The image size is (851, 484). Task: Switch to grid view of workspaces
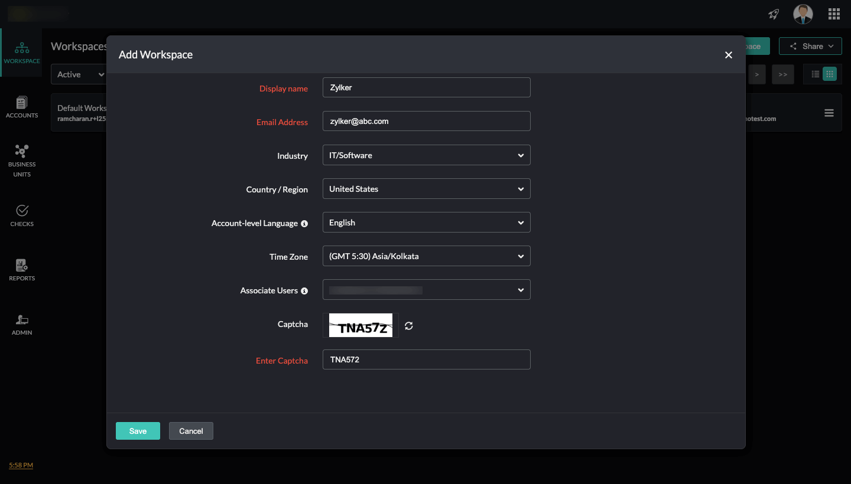830,74
